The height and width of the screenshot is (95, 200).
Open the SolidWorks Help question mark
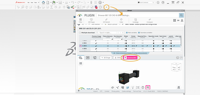pos(163,2)
